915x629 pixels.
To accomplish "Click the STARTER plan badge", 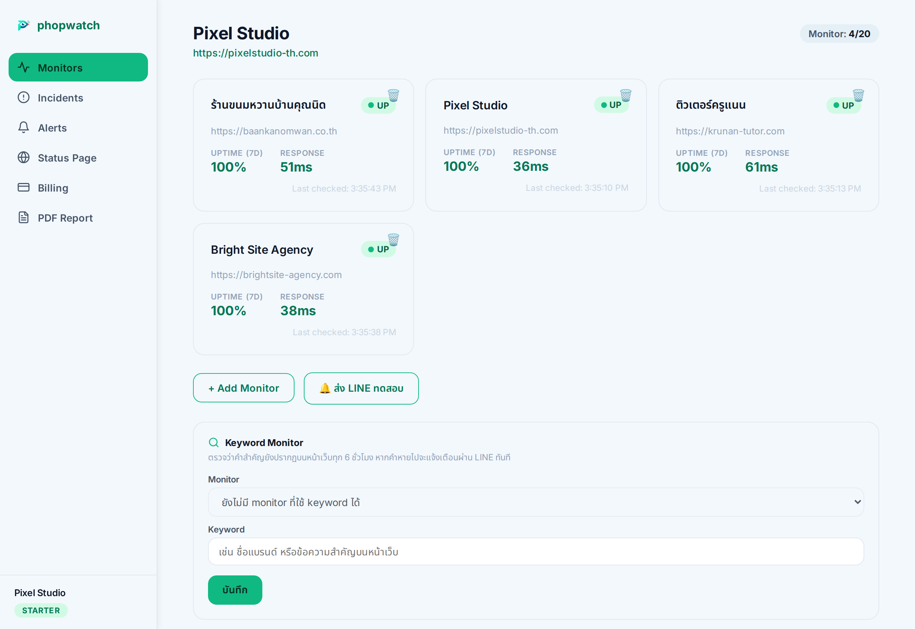I will 41,610.
